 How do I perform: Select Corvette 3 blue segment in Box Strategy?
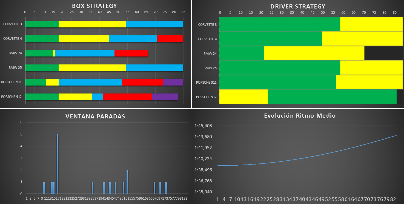(x=154, y=24)
